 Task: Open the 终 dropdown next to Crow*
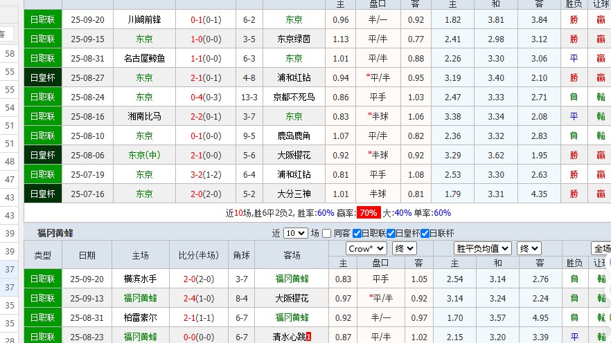(x=404, y=248)
